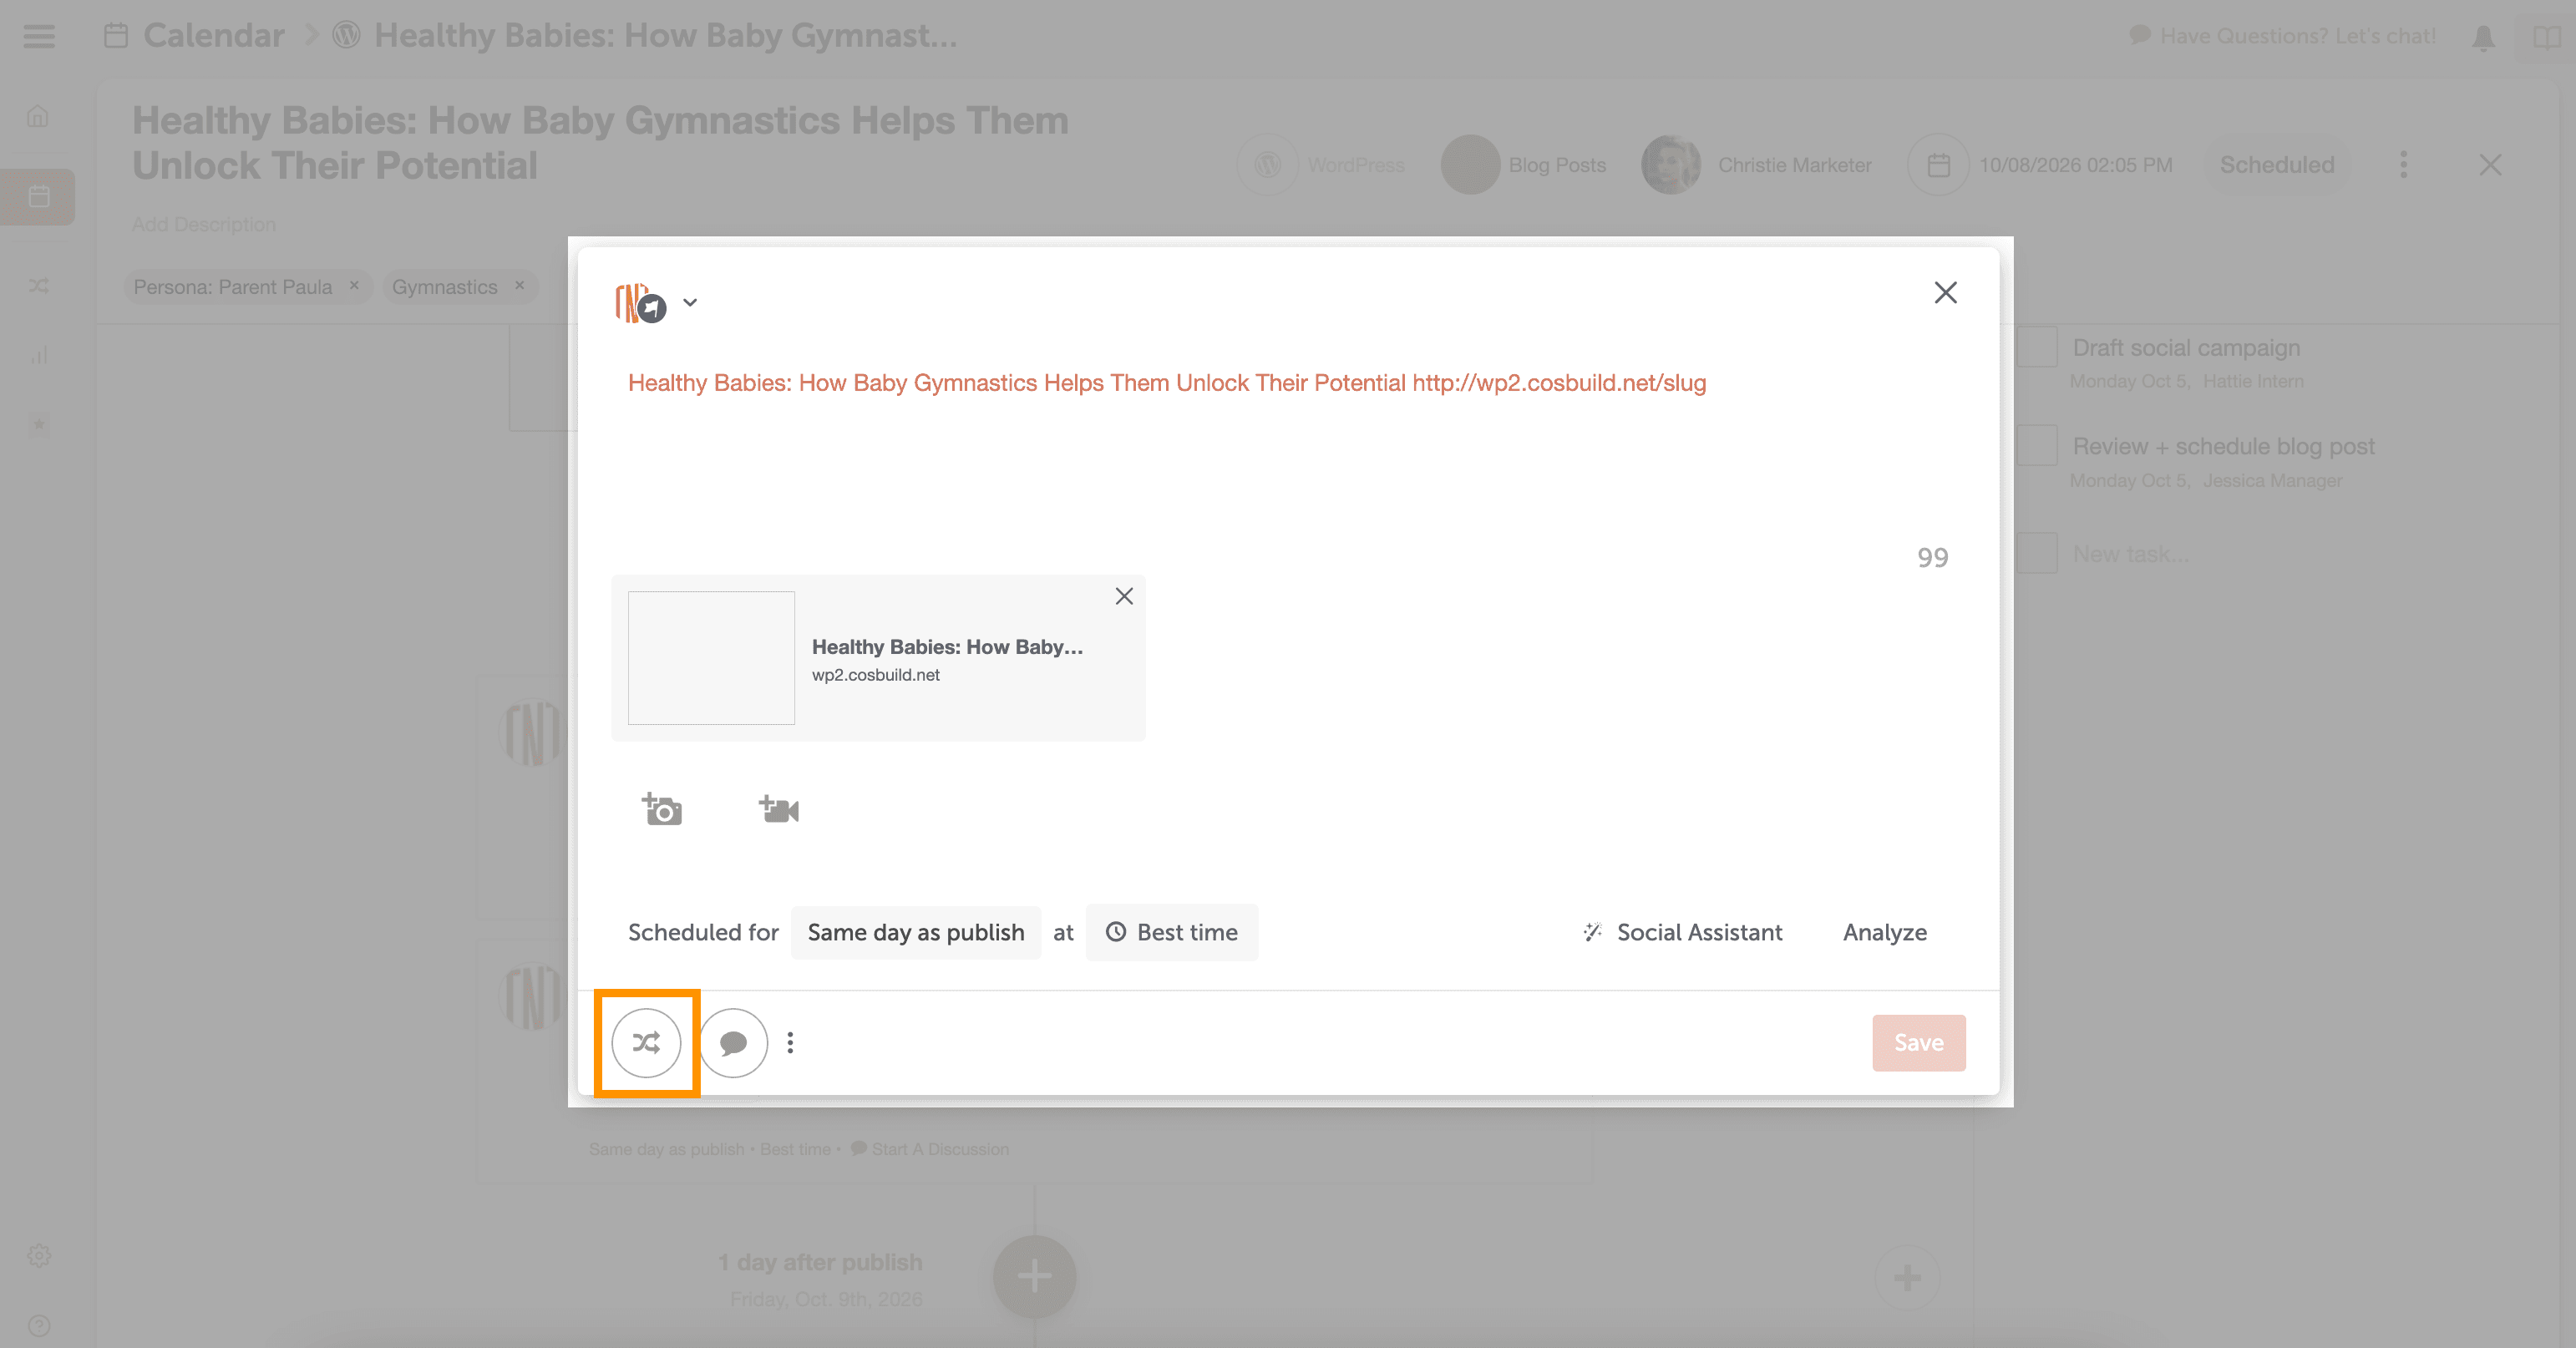
Task: Open the three-dot menu beside the comment icon
Action: coord(790,1043)
